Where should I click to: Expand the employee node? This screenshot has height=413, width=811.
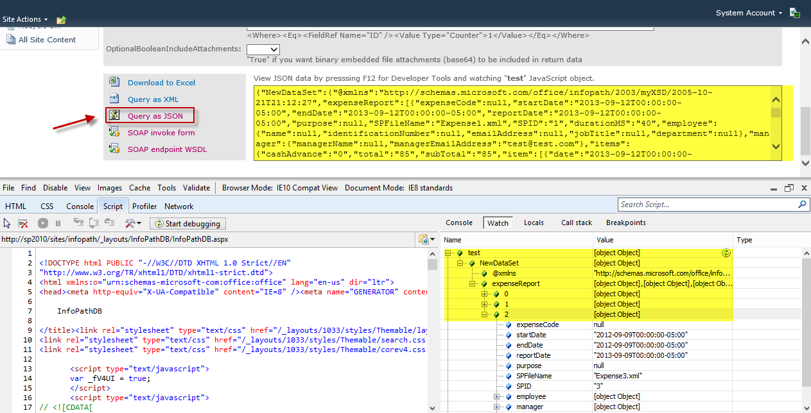click(x=497, y=396)
